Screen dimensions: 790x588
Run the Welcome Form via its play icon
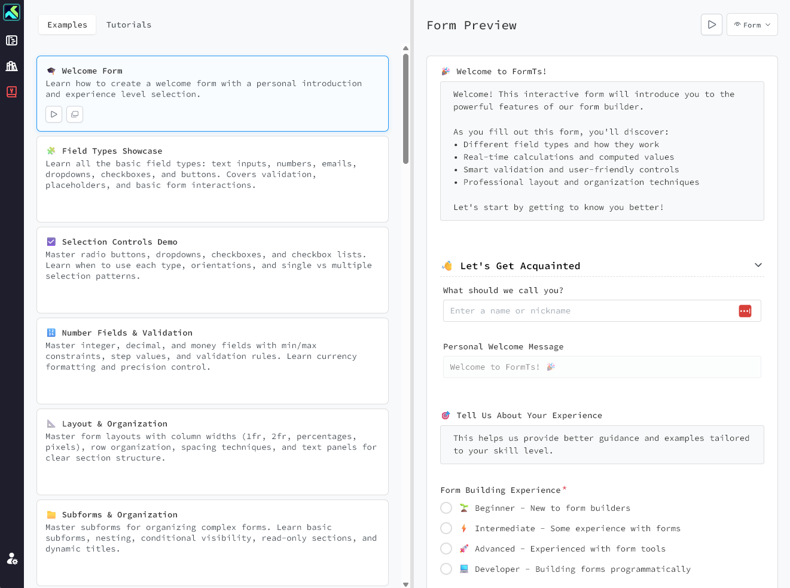53,114
